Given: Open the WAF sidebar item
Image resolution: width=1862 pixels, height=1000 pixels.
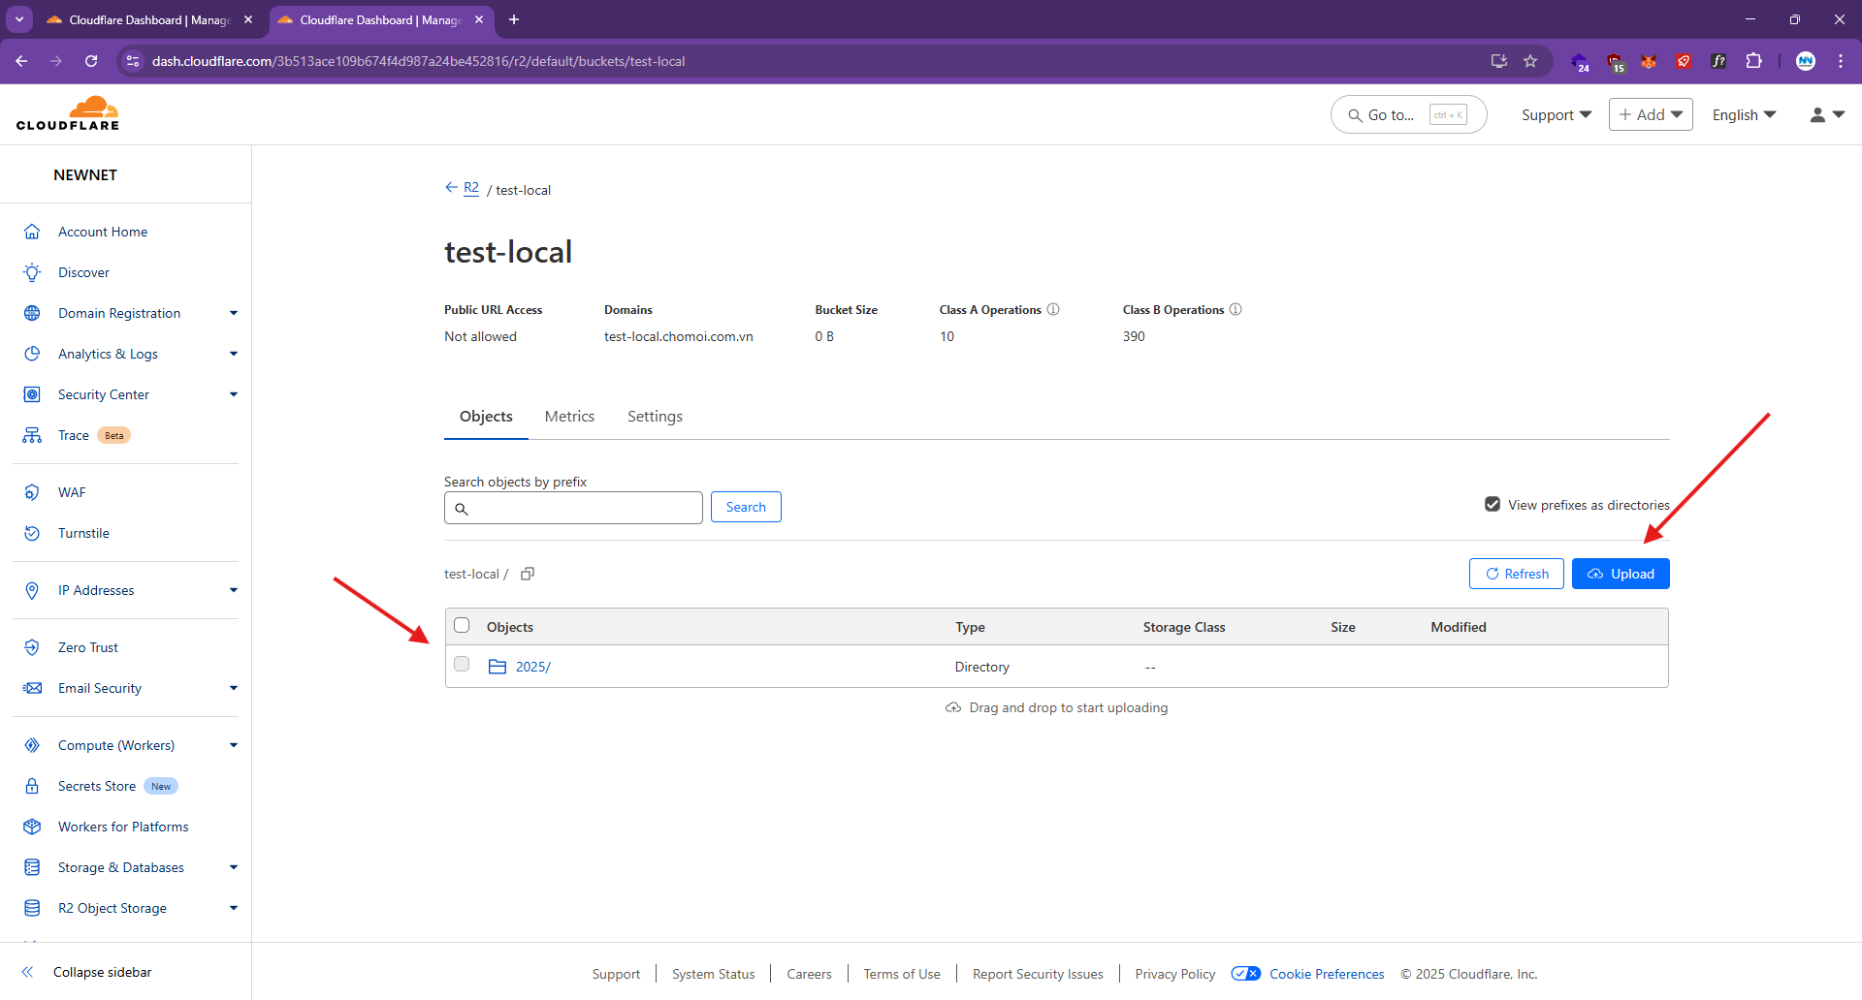Looking at the screenshot, I should 72,492.
